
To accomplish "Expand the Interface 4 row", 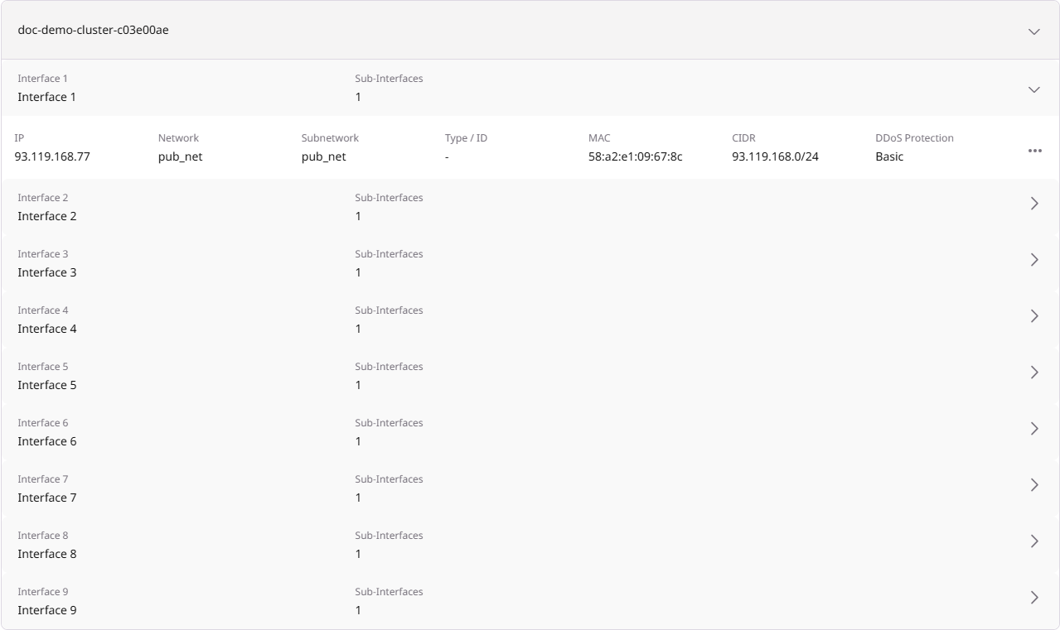I will coord(1034,316).
